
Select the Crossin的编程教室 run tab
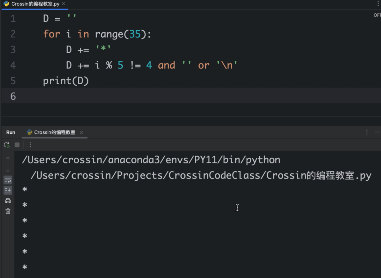click(55, 132)
